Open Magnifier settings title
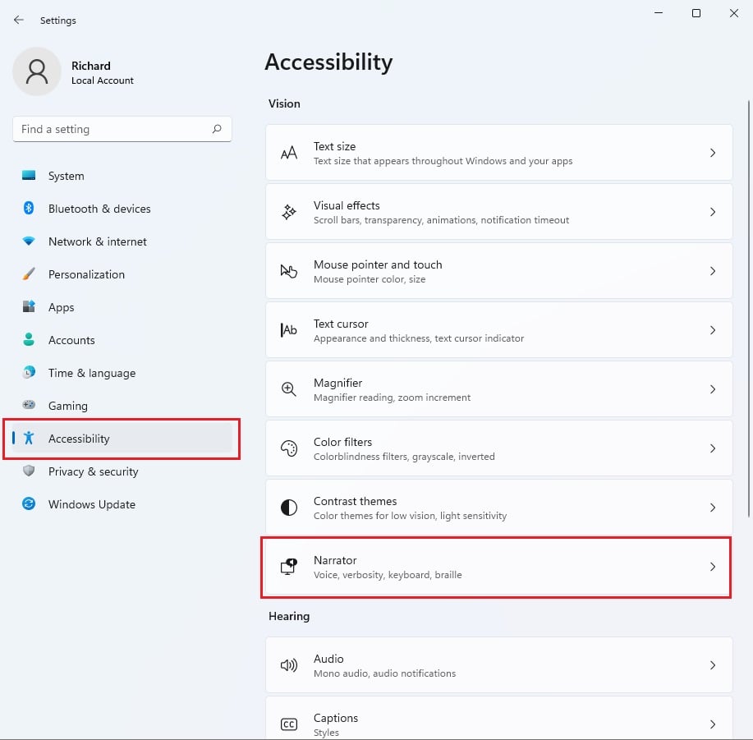The width and height of the screenshot is (753, 740). (x=337, y=383)
